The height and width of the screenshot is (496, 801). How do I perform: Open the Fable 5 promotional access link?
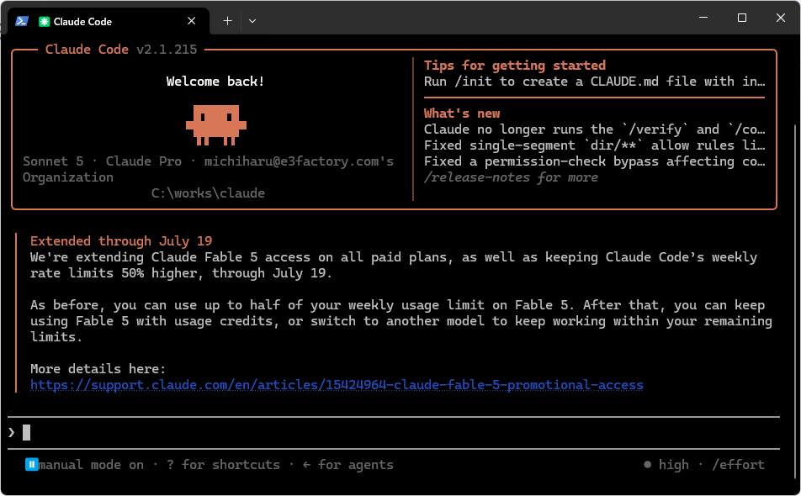[x=337, y=385]
